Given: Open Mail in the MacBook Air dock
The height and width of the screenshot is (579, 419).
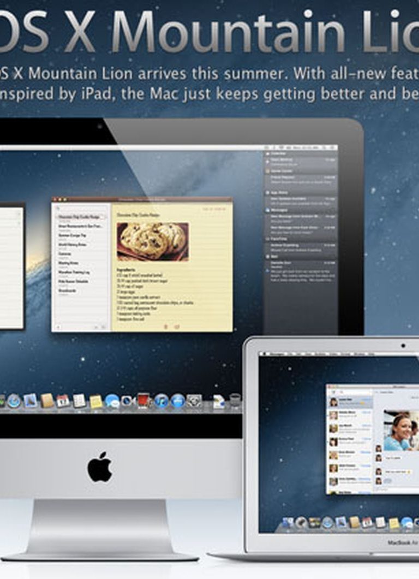Looking at the screenshot, I should pos(341,523).
